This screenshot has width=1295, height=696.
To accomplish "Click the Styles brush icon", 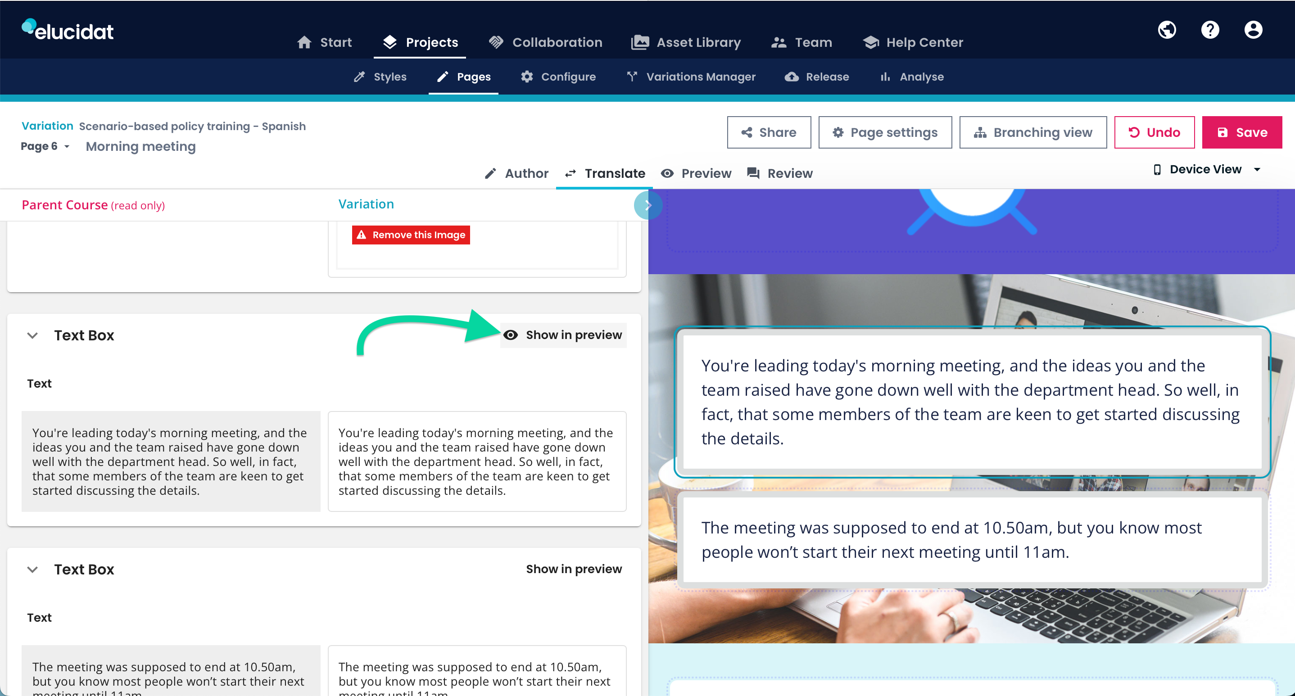I will 359,77.
